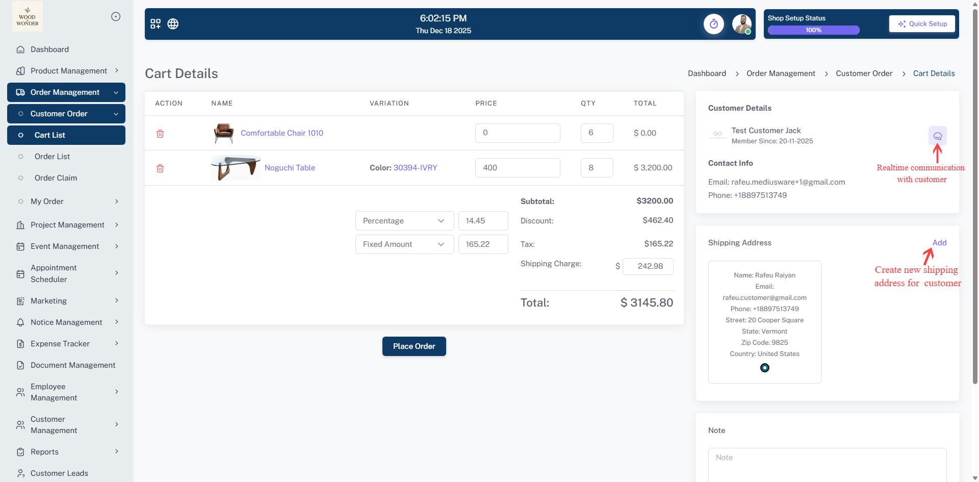Open the Percentage discount type dropdown
This screenshot has width=979, height=482.
pos(404,221)
